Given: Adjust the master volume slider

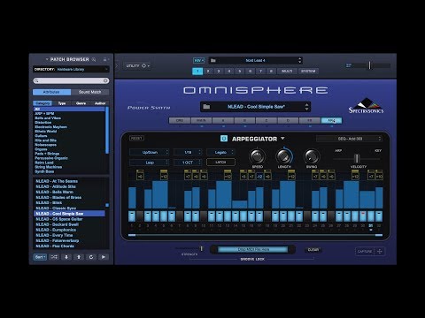Looking at the screenshot, I should pos(368,65).
